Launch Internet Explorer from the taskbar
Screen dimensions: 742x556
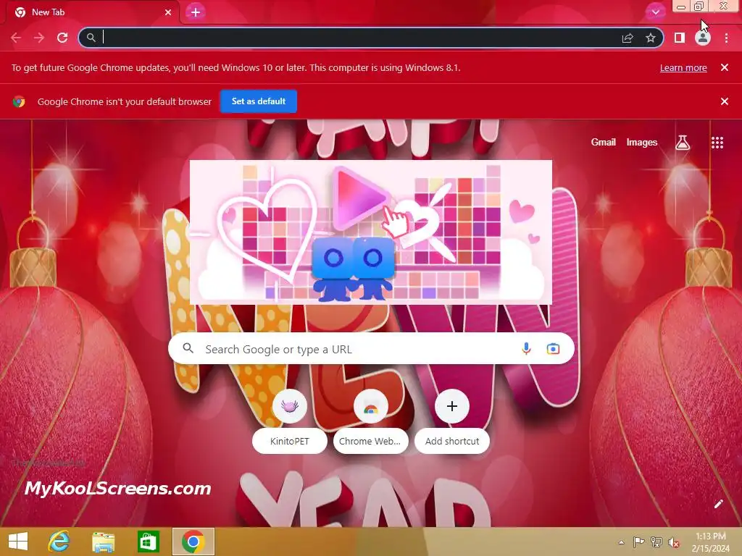(x=59, y=542)
